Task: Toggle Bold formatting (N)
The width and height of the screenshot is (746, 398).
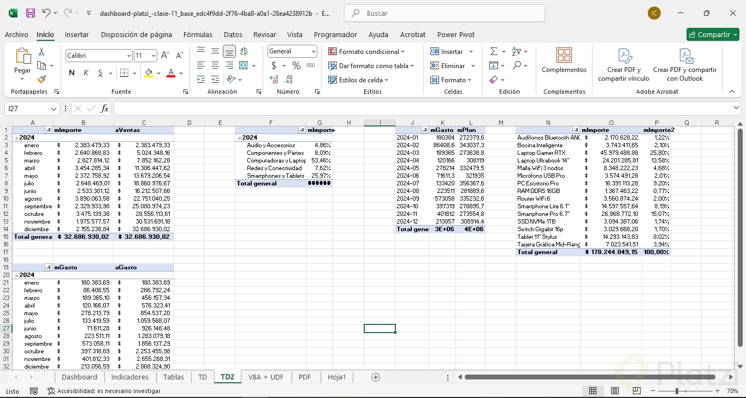Action: pos(72,73)
